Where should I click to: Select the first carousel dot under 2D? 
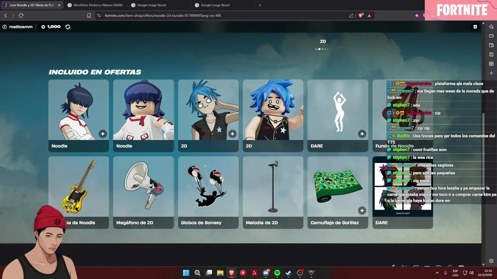[x=316, y=49]
